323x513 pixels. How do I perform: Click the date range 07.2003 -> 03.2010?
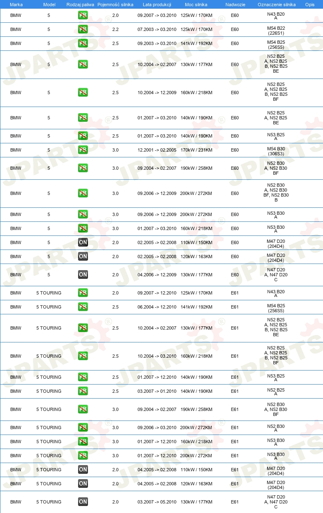157,29
